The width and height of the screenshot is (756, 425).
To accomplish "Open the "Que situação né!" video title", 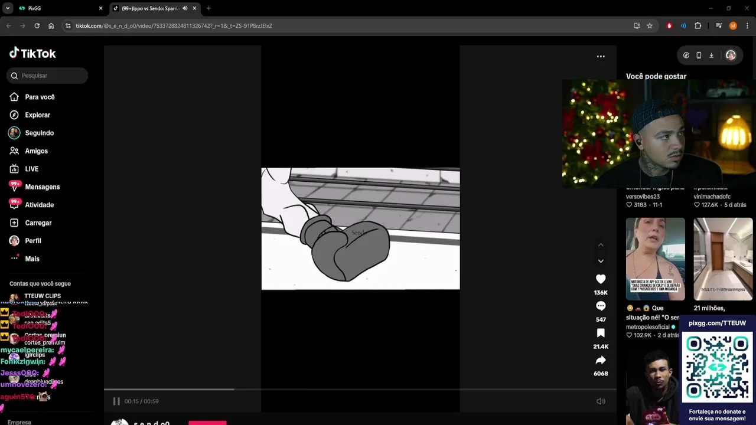I will 653,313.
